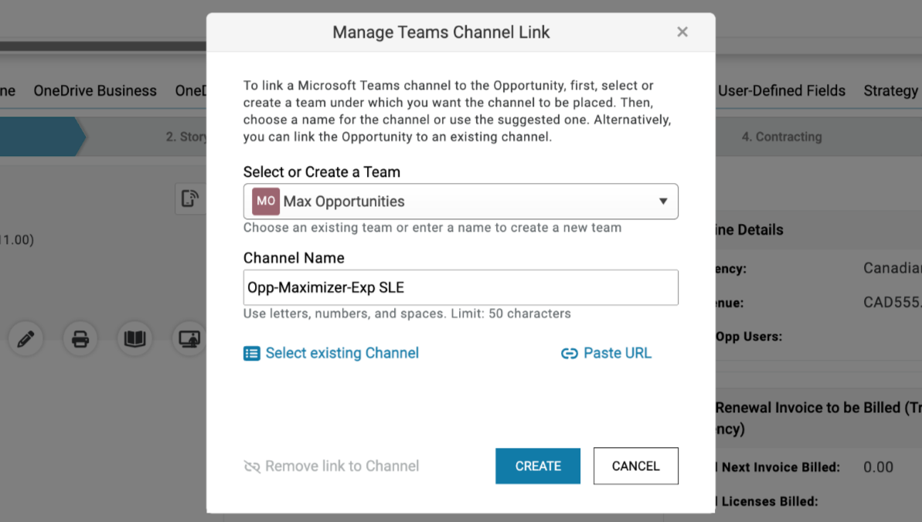The height and width of the screenshot is (522, 922).
Task: Click the document broadcast icon in background
Action: (x=190, y=198)
